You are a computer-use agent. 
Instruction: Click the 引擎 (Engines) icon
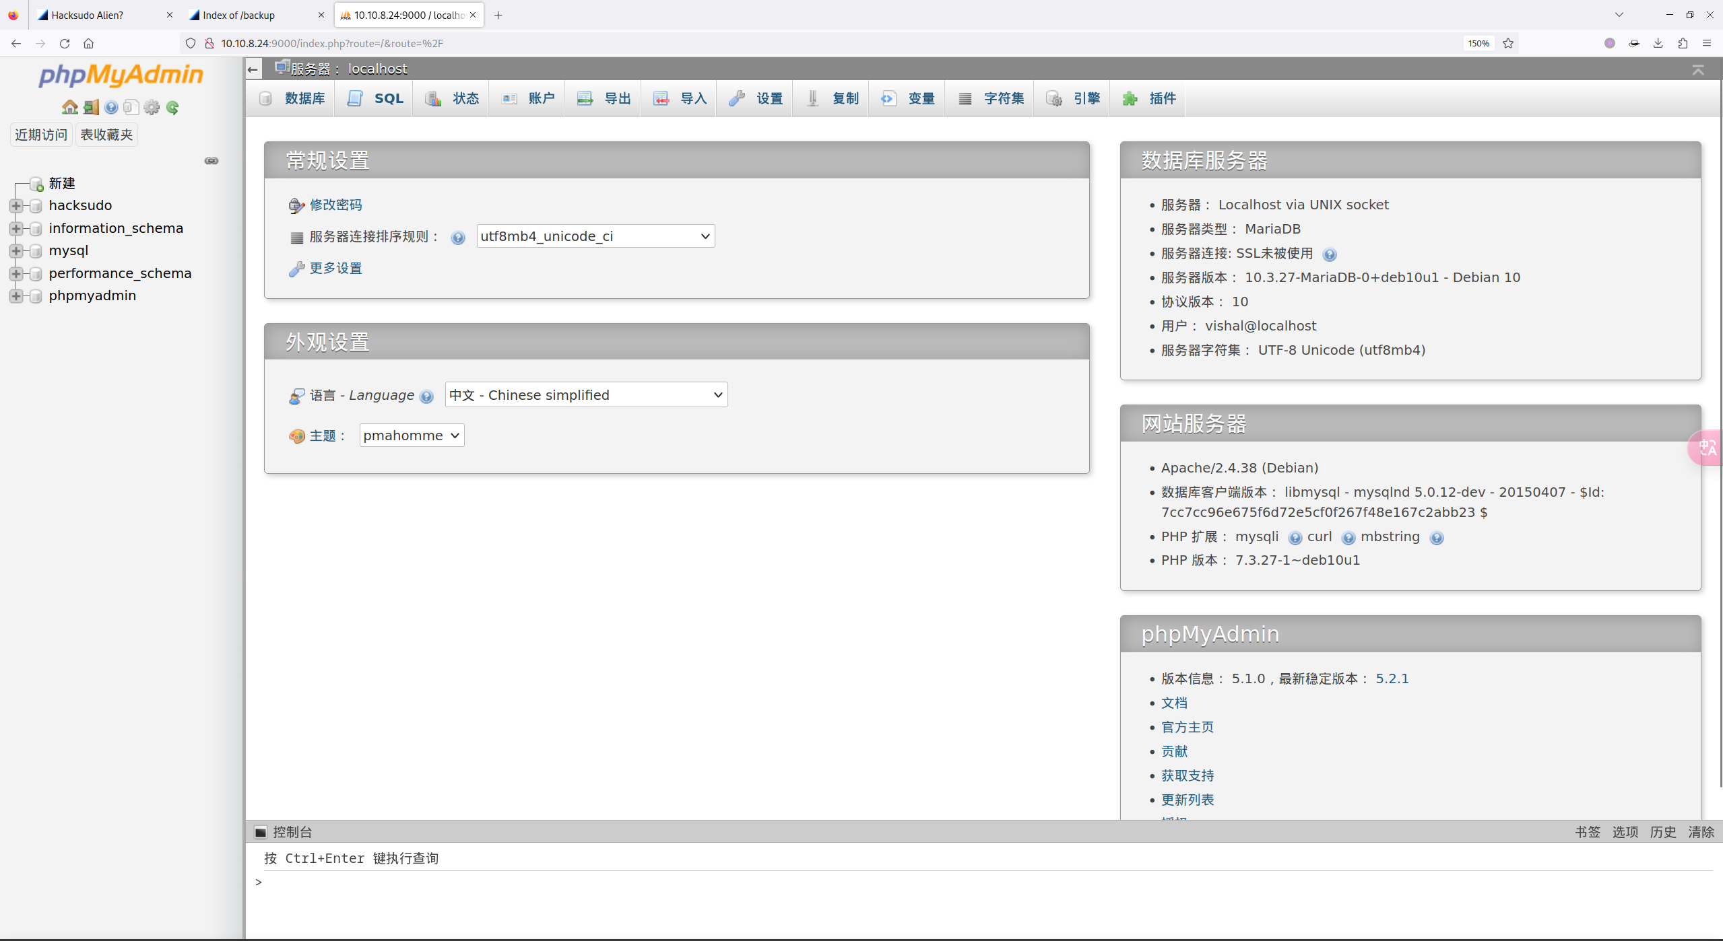[x=1054, y=98]
